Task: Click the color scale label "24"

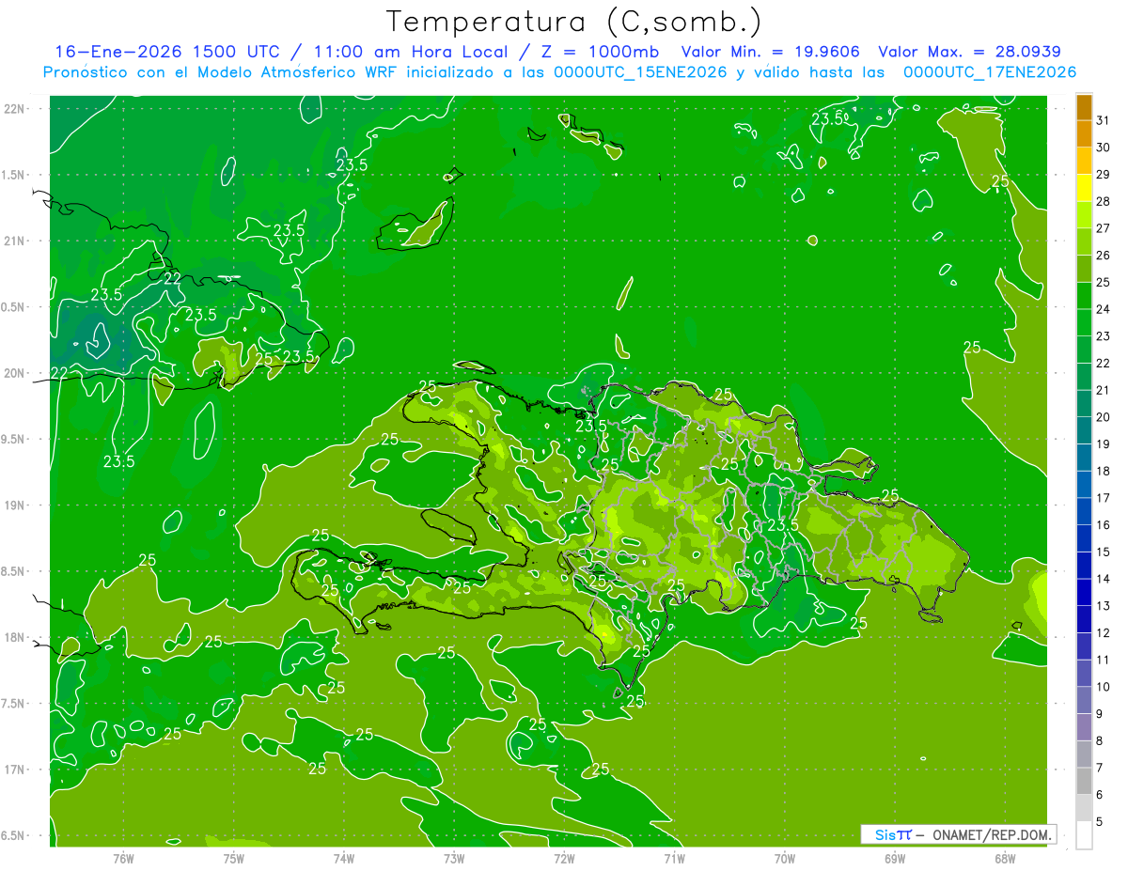Action: 1103,309
